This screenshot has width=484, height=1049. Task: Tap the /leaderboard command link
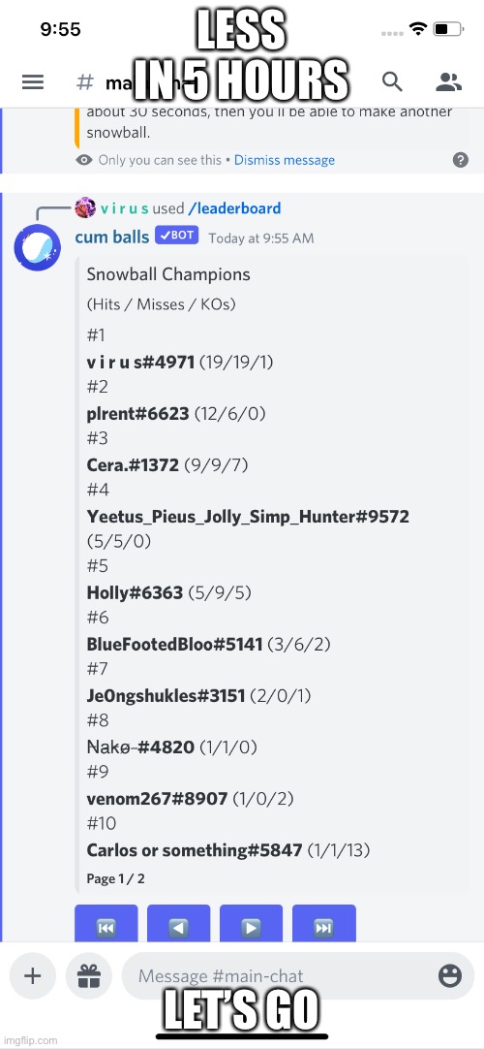pos(234,208)
